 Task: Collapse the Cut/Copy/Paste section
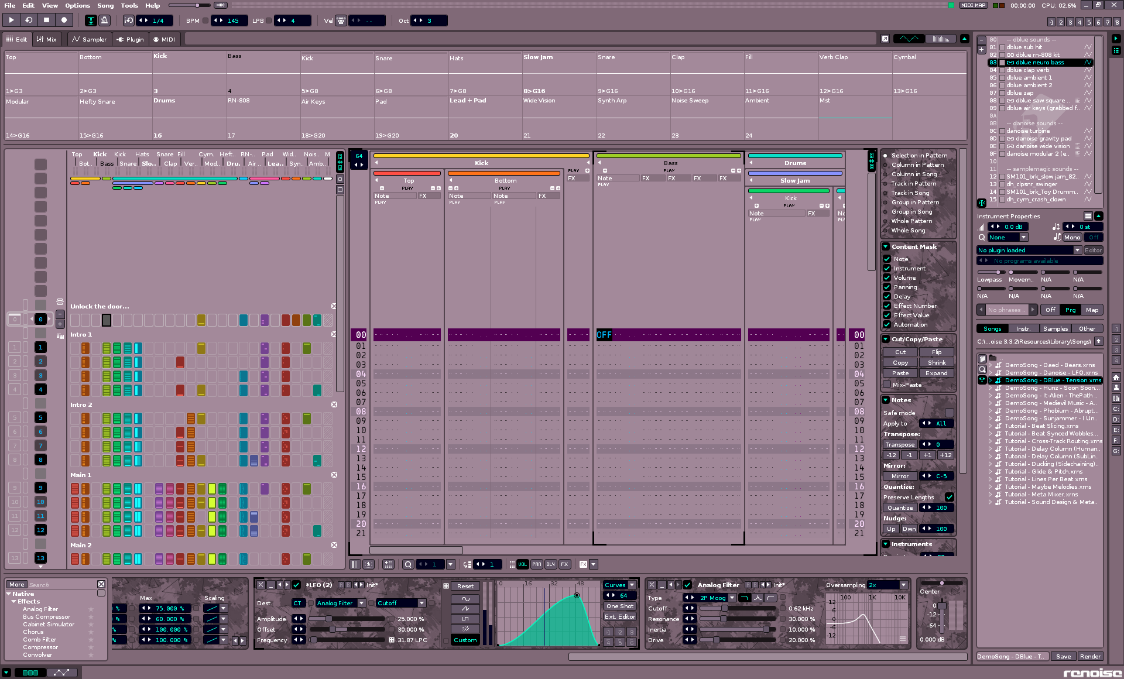pyautogui.click(x=886, y=339)
